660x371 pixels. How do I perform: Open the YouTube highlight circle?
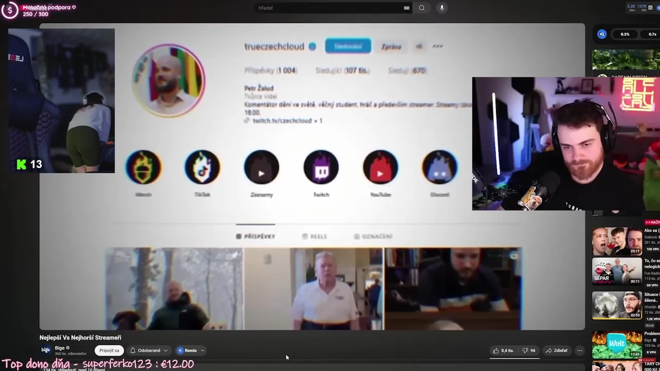tap(380, 167)
